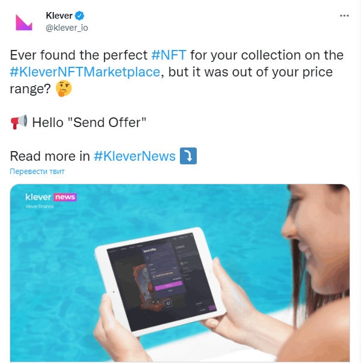Click the klever news logo in the image
Image resolution: width=361 pixels, height=363 pixels.
[x=51, y=197]
